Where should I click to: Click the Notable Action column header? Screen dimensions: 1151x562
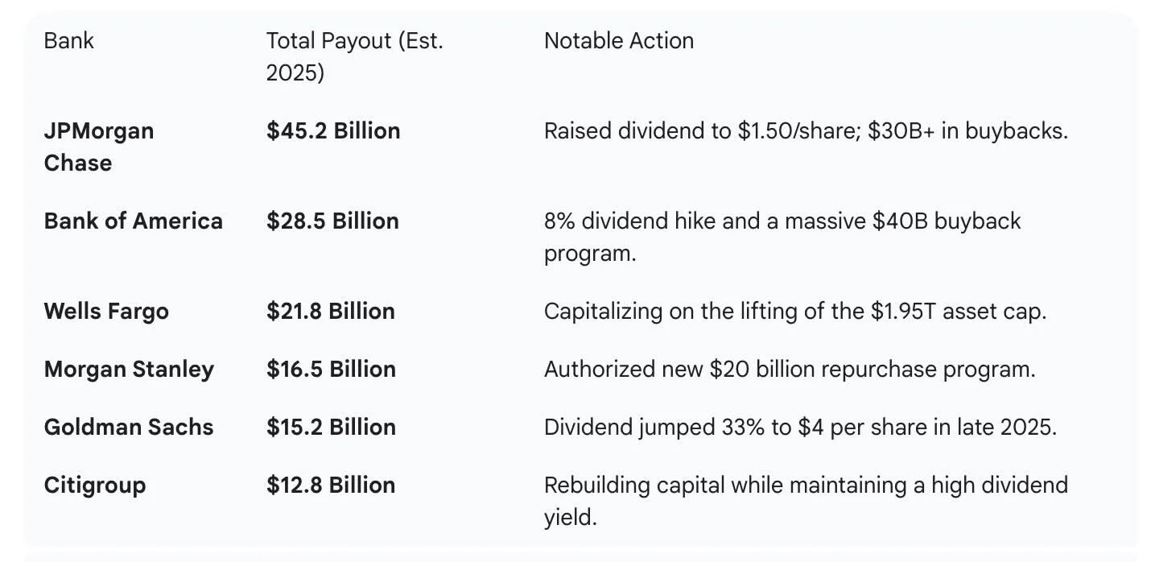coord(618,41)
